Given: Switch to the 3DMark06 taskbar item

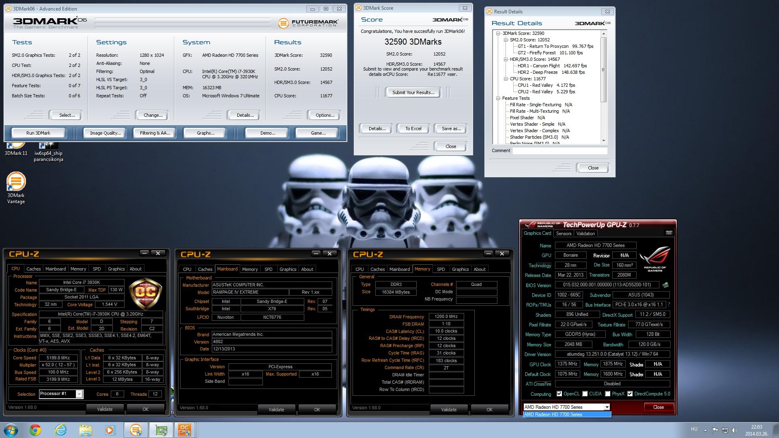Looking at the screenshot, I should [136, 430].
